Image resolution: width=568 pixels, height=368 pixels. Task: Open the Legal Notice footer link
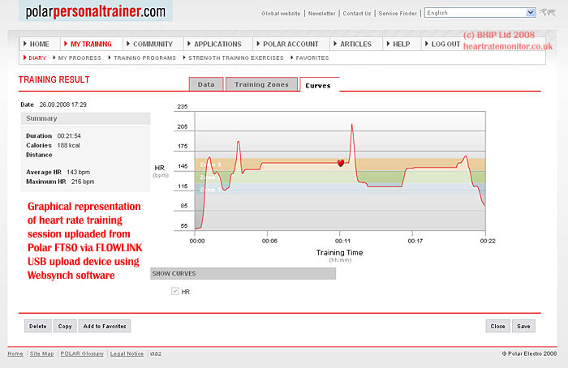point(127,353)
